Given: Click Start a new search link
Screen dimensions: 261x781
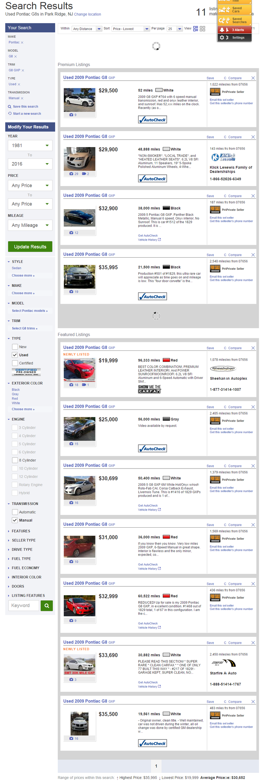Looking at the screenshot, I should click(27, 113).
